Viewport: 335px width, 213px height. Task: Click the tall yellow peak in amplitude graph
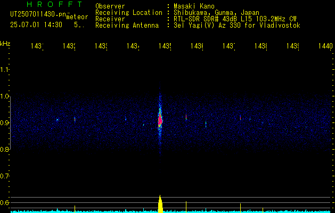pos(160,204)
